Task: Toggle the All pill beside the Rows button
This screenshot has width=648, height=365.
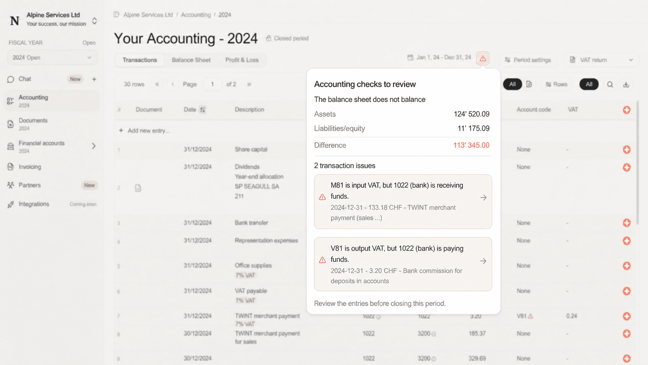Action: click(x=589, y=84)
